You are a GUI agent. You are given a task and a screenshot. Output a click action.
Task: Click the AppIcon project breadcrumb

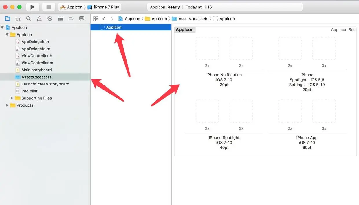(129, 19)
